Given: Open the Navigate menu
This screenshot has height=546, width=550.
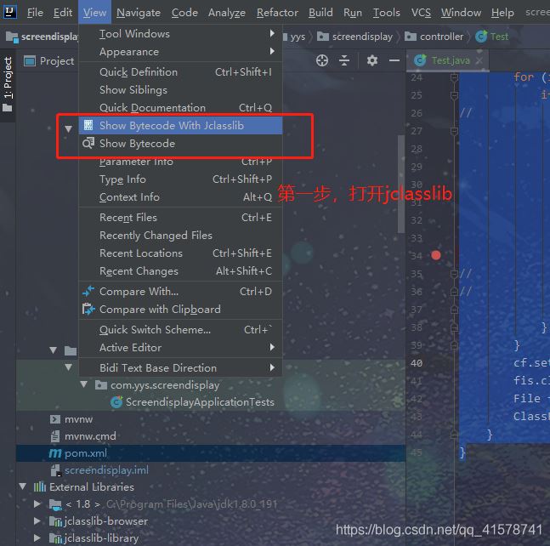Looking at the screenshot, I should (x=138, y=13).
